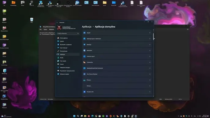Select the Drag & Drop Uninstall shortcut
The height and width of the screenshot is (118, 210).
click(x=41, y=4)
